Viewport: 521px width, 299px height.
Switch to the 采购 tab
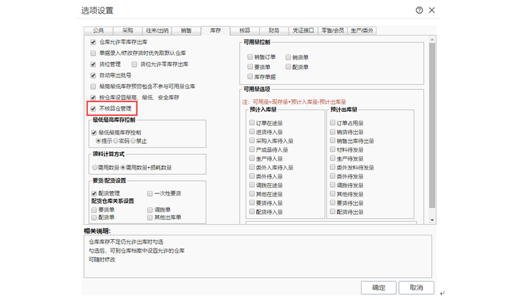128,31
